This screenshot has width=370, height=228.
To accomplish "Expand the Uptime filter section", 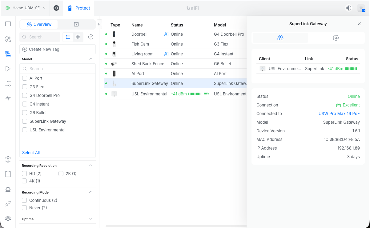I will pos(90,219).
